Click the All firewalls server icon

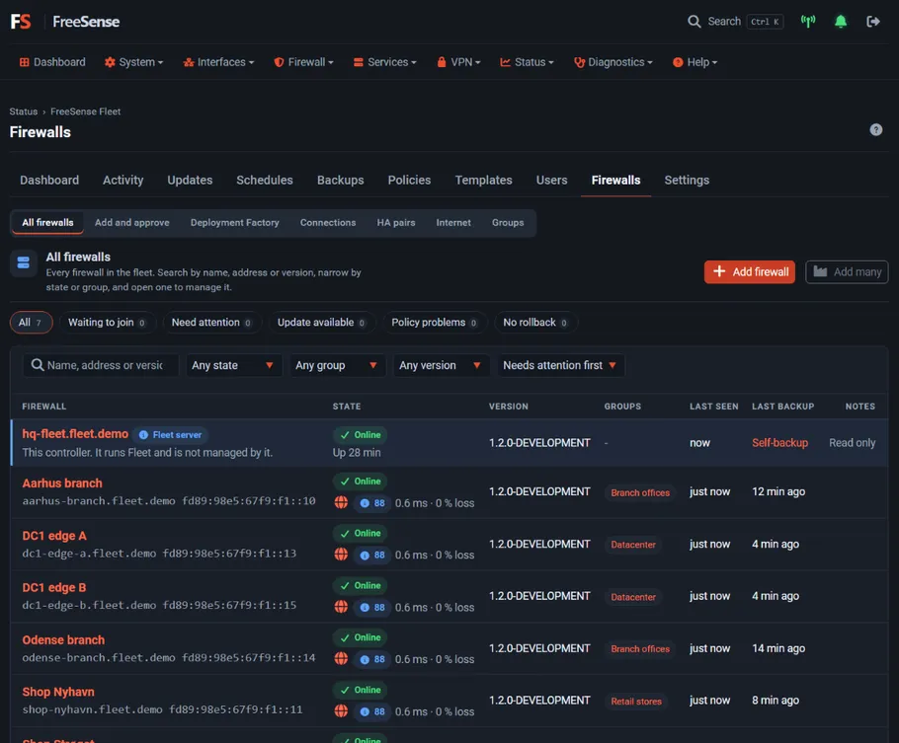click(x=24, y=262)
